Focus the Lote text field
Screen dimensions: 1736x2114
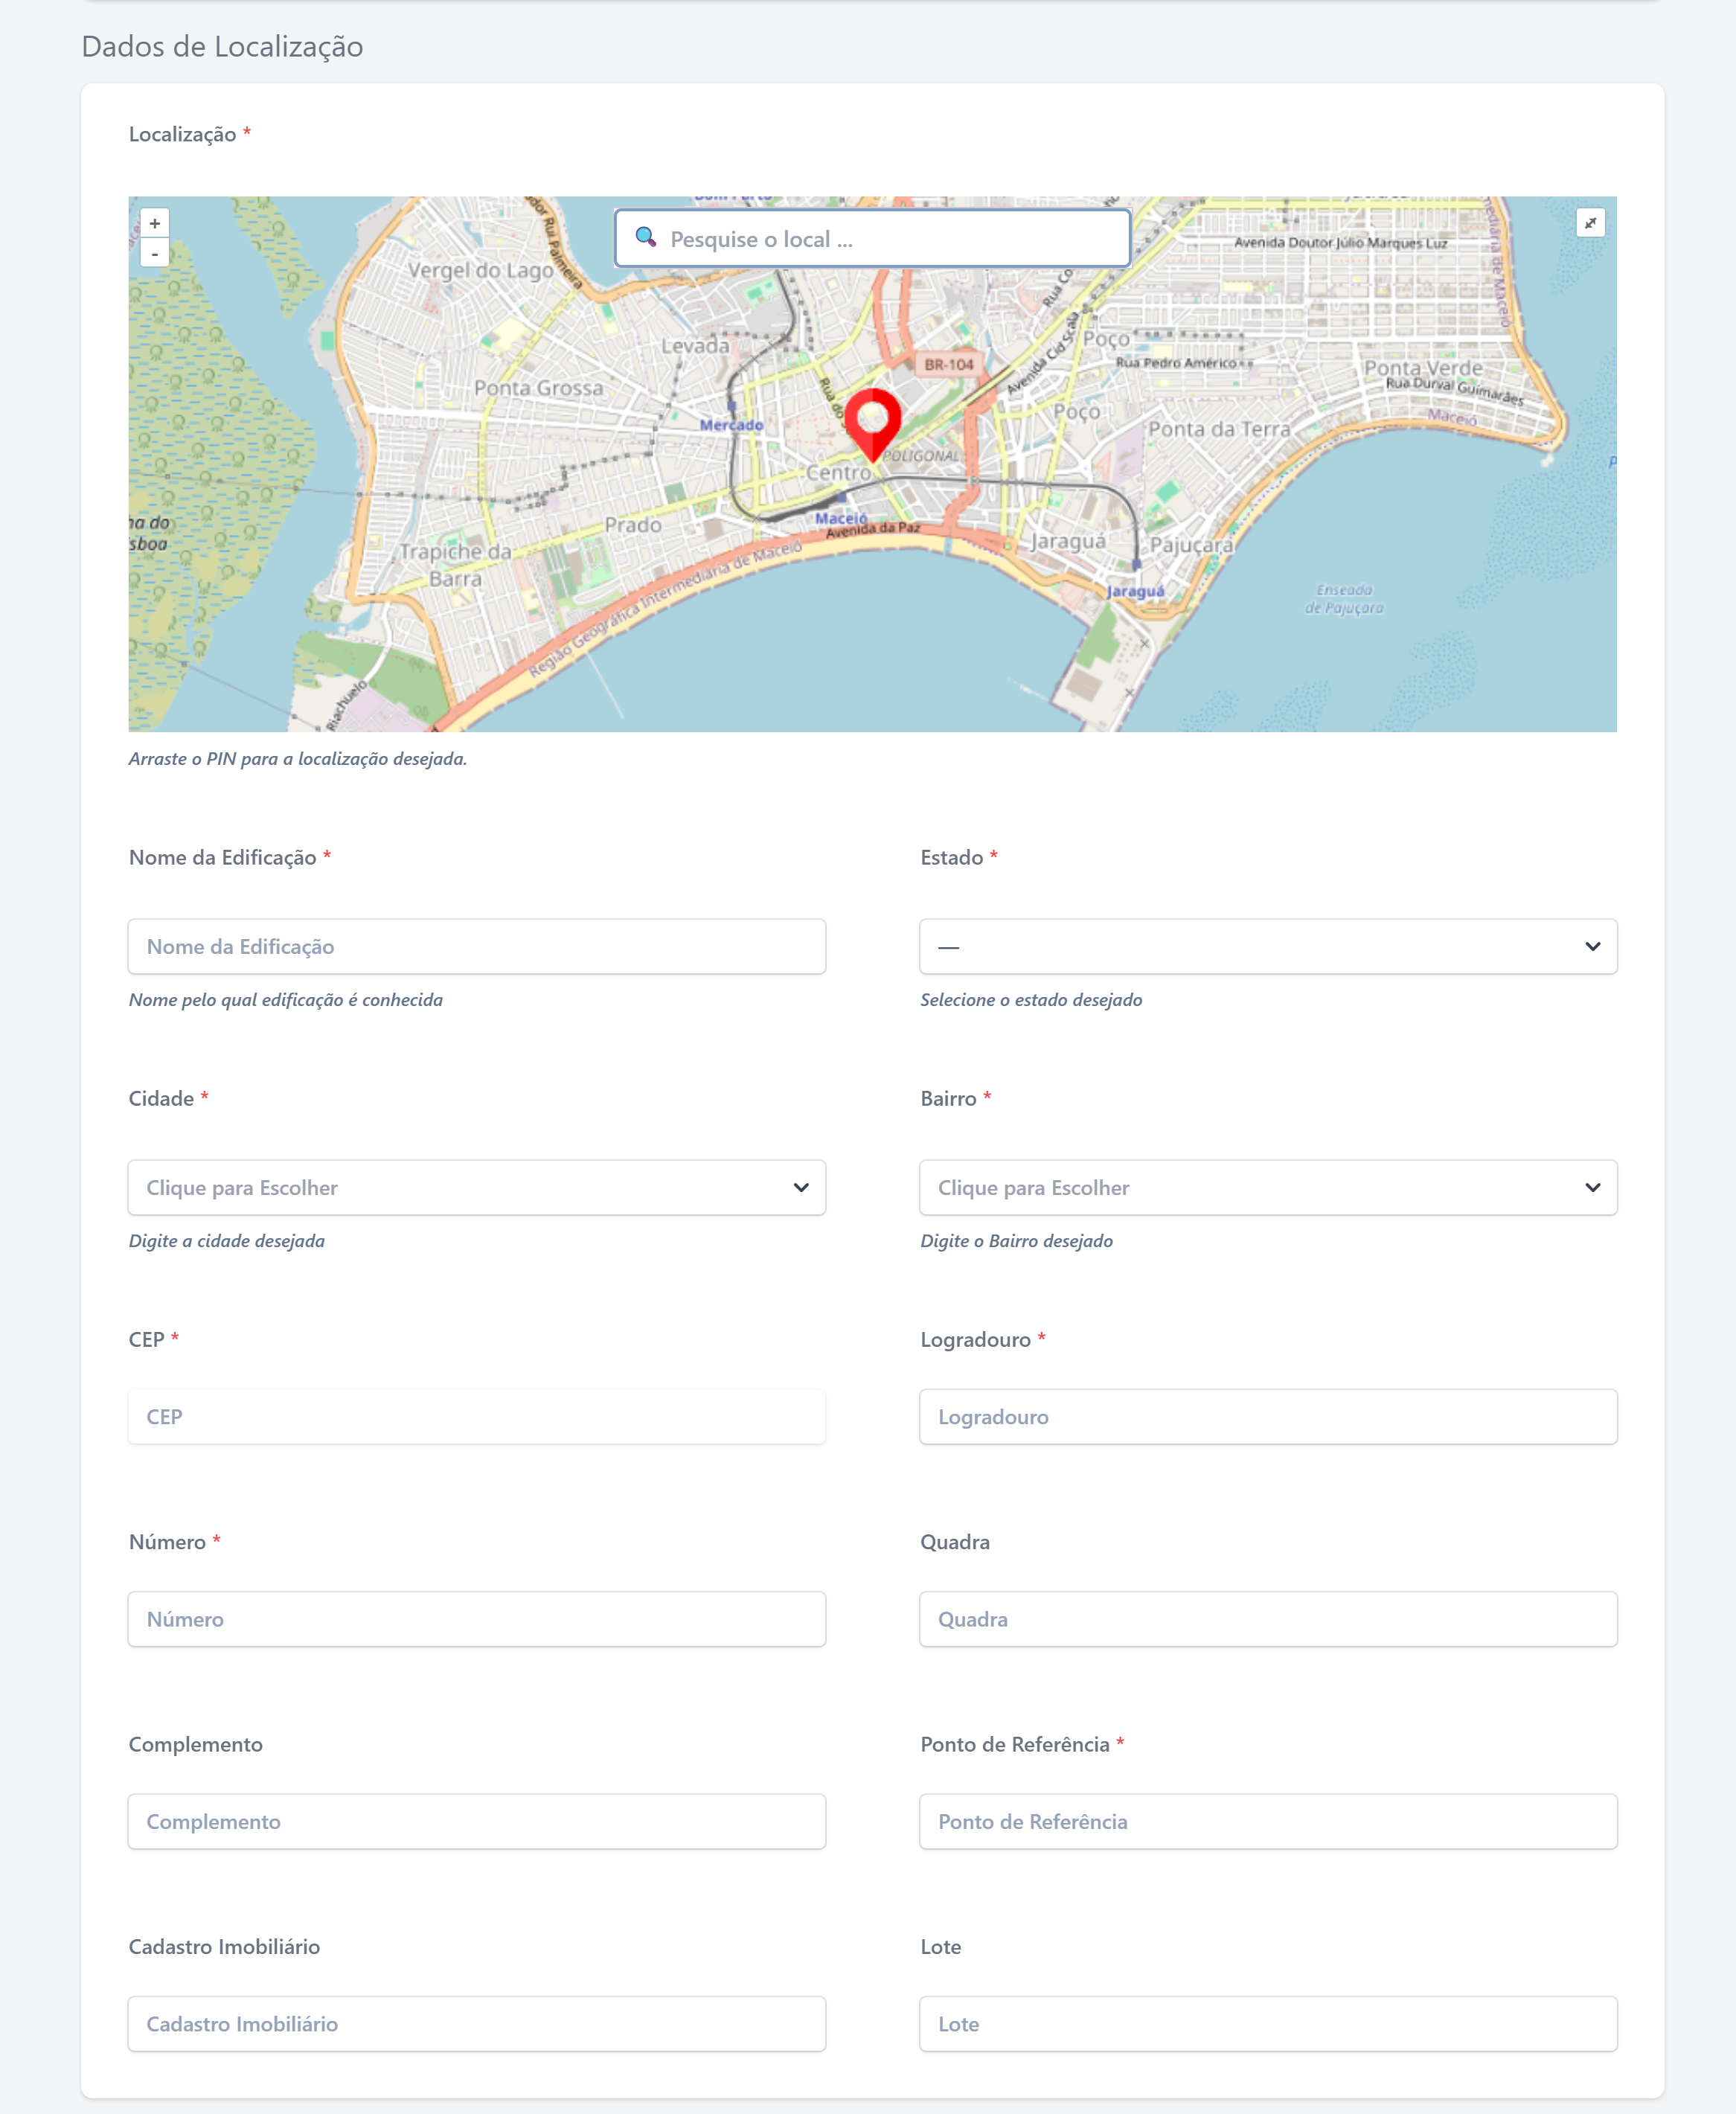click(x=1267, y=2023)
